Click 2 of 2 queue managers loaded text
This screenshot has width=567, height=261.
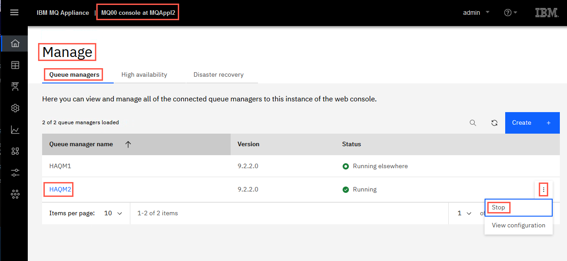click(x=81, y=122)
